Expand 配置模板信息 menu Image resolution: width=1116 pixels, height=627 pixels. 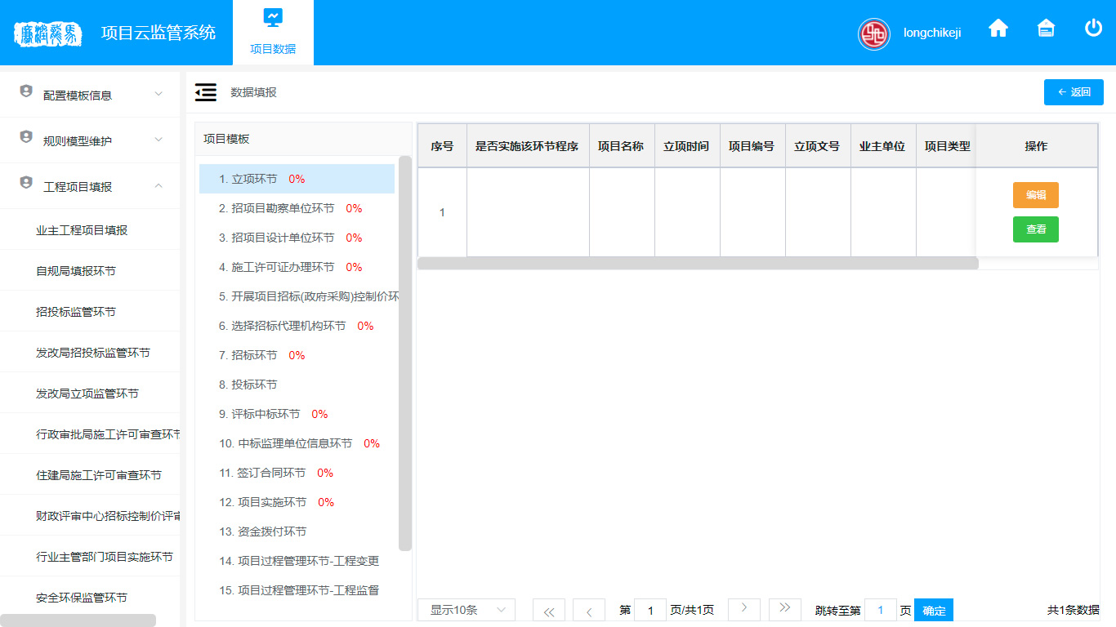tap(90, 95)
